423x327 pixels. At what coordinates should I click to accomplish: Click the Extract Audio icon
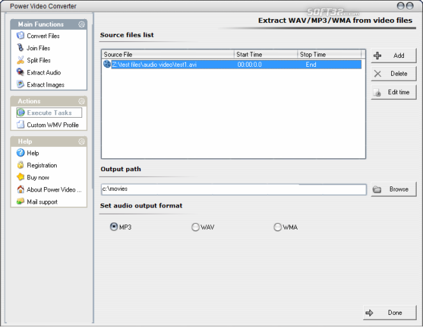point(20,72)
